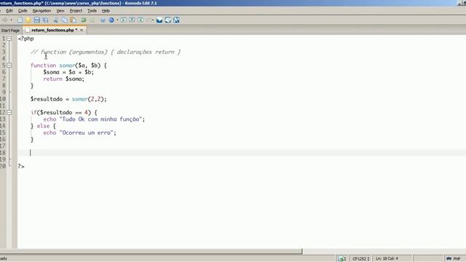The width and height of the screenshot is (466, 262).
Task: Click the Open File folder icon
Action: [28, 20]
